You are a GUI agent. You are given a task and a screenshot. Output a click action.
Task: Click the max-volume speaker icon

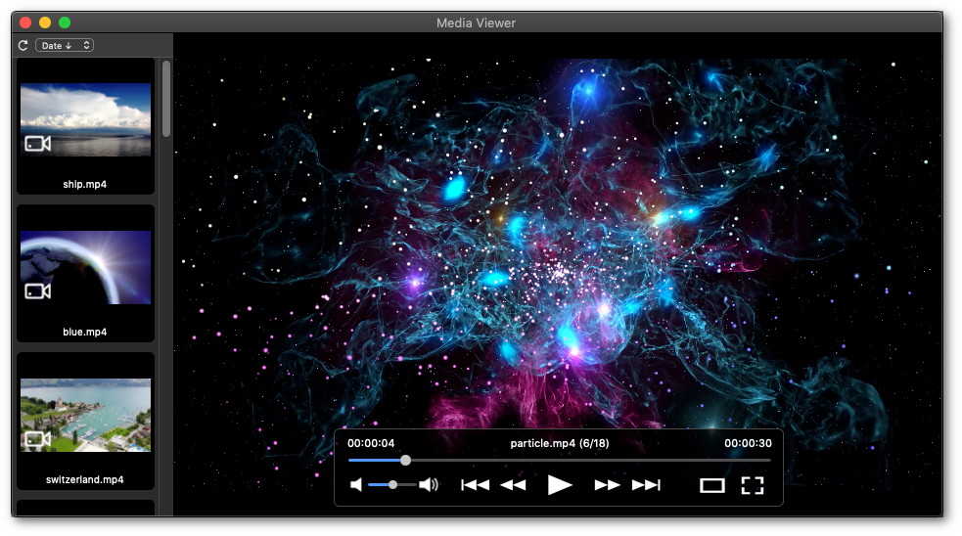click(x=429, y=485)
